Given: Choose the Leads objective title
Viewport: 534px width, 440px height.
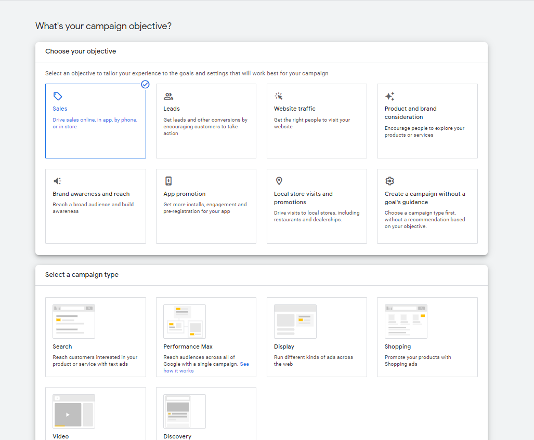Looking at the screenshot, I should point(171,109).
